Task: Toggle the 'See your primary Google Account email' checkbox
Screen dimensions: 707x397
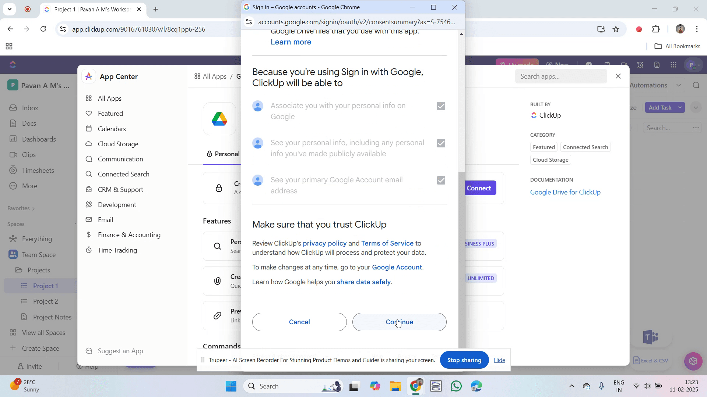Action: [x=441, y=180]
